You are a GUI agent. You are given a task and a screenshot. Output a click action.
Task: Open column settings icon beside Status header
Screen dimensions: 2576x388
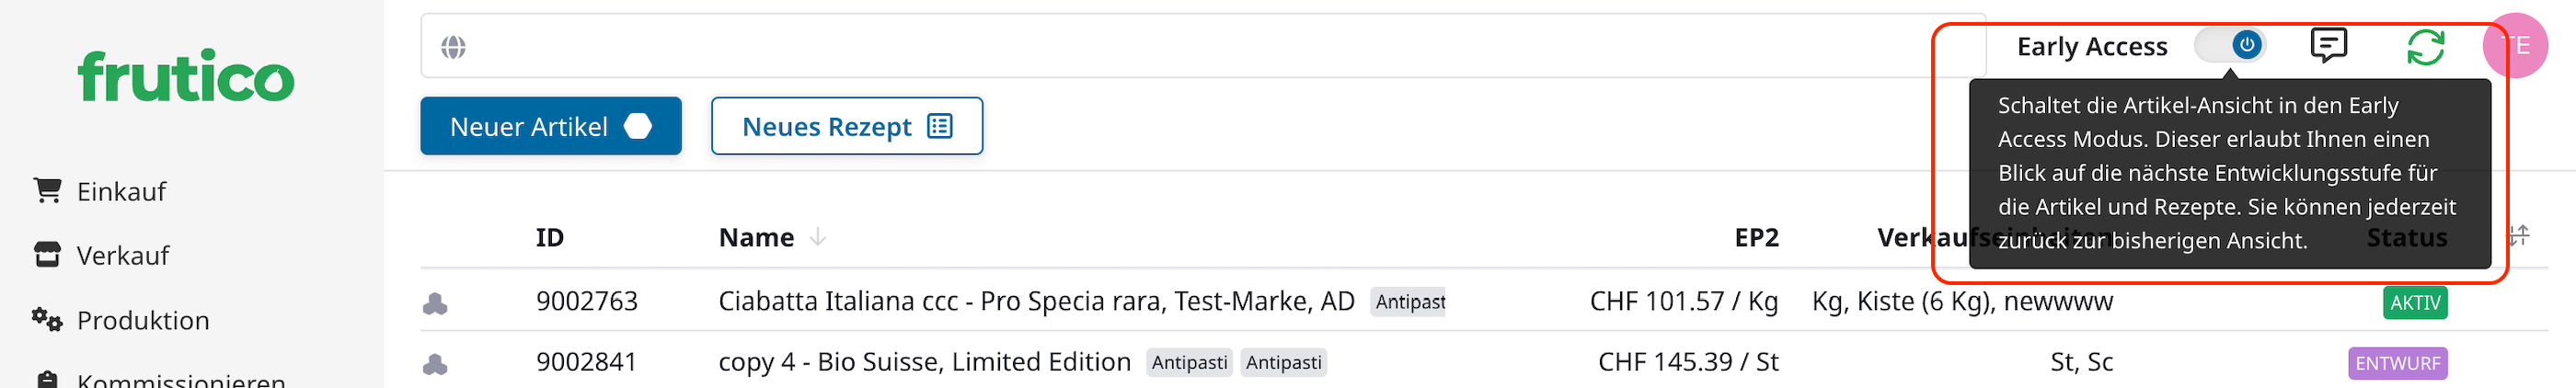pyautogui.click(x=2518, y=236)
